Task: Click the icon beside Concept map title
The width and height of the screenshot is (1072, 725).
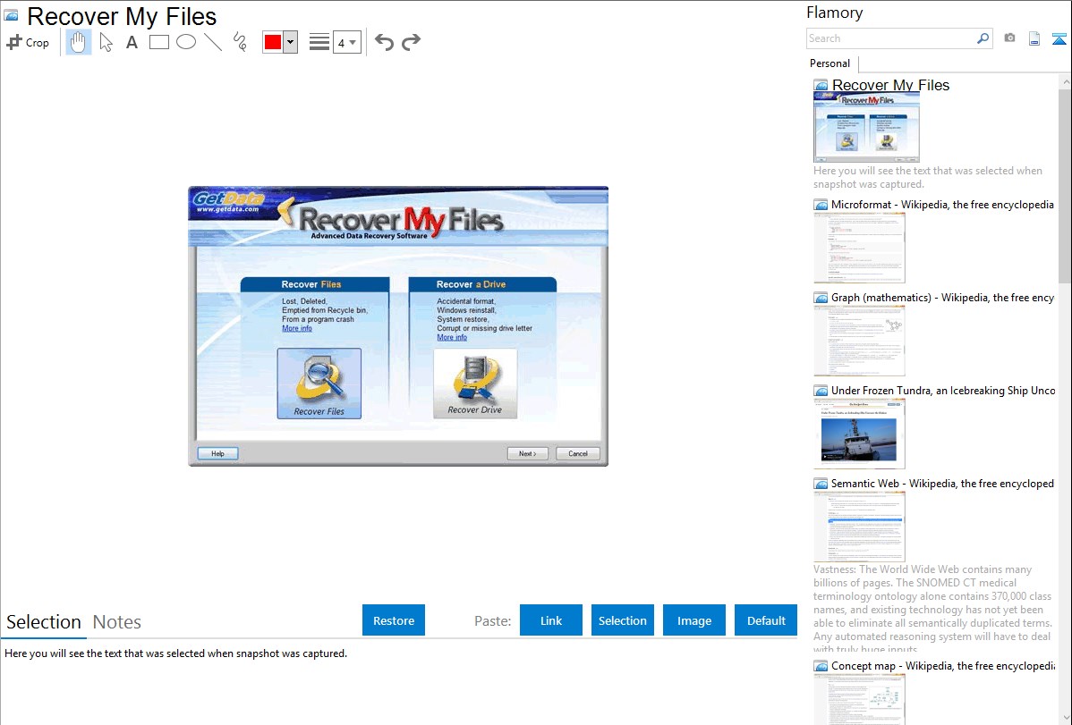Action: point(821,666)
